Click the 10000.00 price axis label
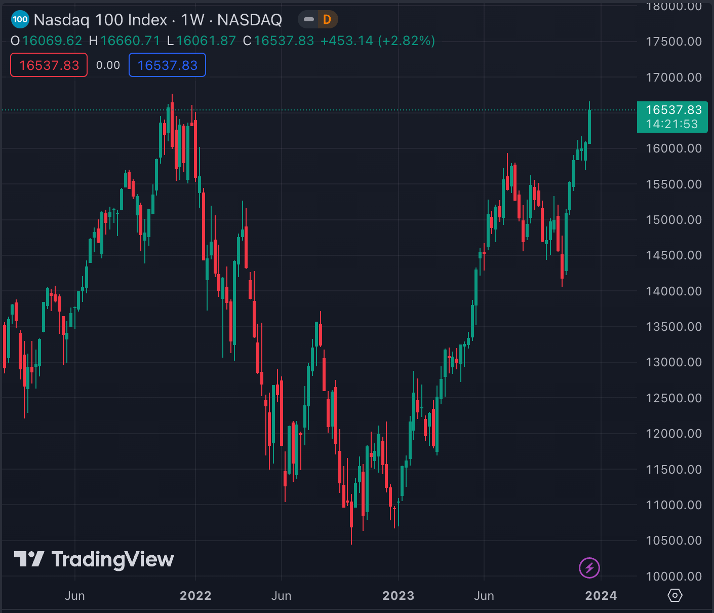This screenshot has width=714, height=613. [674, 577]
